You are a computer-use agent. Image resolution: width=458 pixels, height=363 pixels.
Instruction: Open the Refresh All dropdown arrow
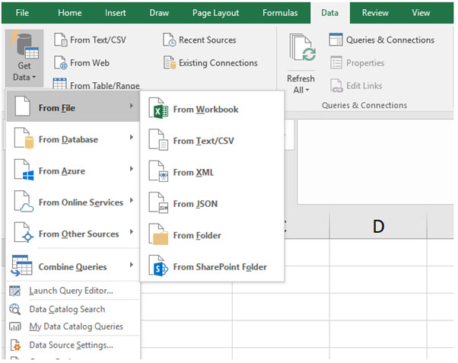click(307, 90)
